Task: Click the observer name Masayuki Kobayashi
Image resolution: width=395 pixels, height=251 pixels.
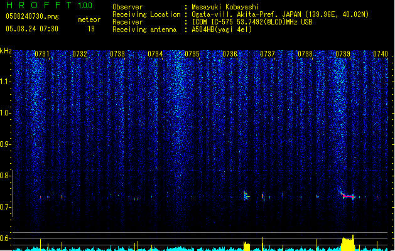Action: (225, 7)
